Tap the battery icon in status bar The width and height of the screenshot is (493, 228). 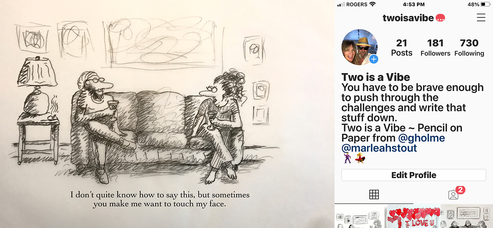(485, 5)
